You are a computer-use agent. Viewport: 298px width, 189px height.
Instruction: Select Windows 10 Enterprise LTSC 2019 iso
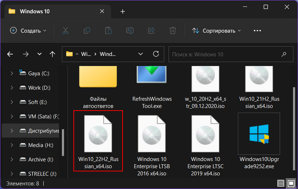[206, 146]
